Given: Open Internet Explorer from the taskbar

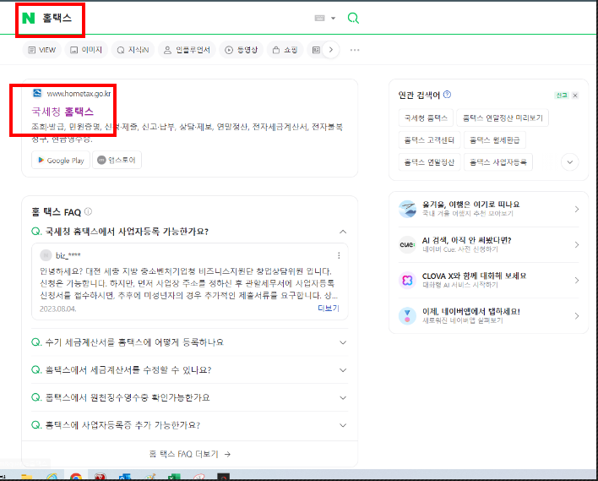Looking at the screenshot, I should [52, 477].
